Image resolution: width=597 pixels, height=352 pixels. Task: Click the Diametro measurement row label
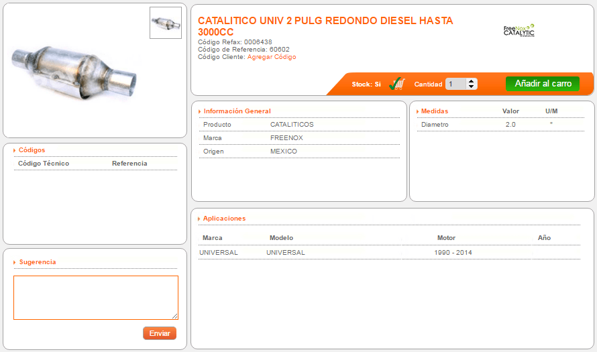pyautogui.click(x=435, y=125)
